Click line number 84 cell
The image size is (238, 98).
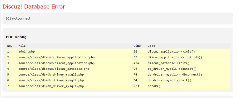tap(135, 80)
